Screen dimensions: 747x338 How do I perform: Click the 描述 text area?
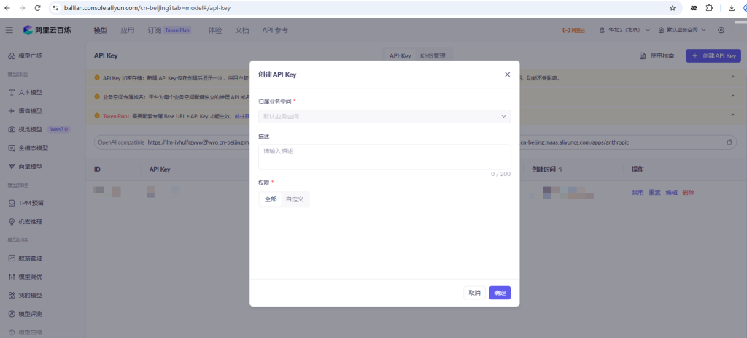click(384, 157)
